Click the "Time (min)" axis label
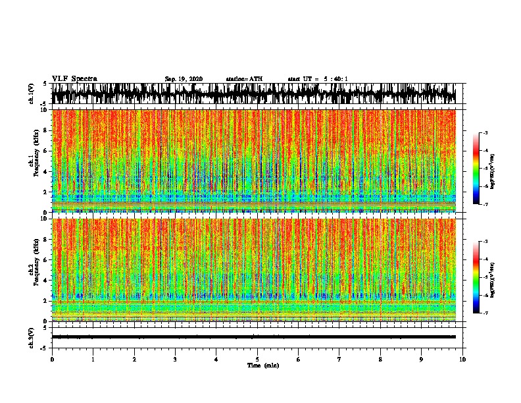 click(263, 365)
